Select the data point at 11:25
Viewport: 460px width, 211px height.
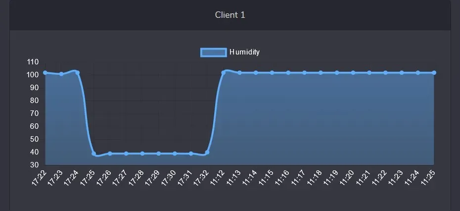pos(434,73)
